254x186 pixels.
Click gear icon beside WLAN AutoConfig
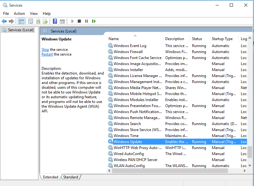[110, 166]
